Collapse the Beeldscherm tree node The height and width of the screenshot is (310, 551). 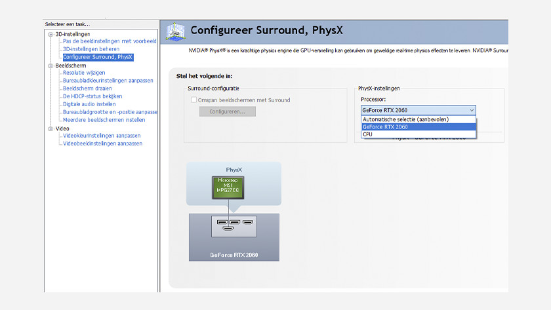point(50,66)
